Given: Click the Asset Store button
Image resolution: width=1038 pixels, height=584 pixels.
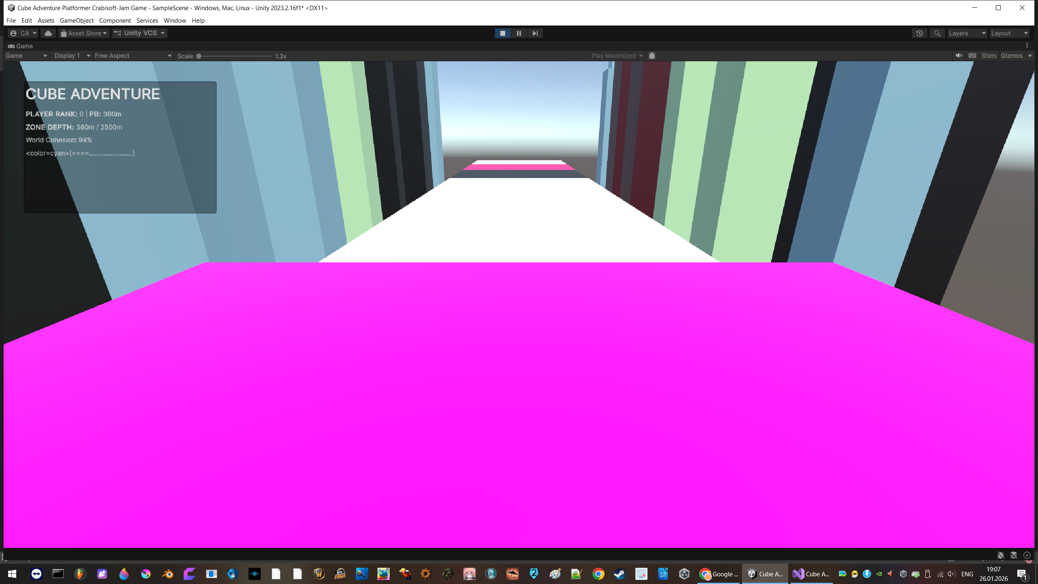Looking at the screenshot, I should coord(84,33).
